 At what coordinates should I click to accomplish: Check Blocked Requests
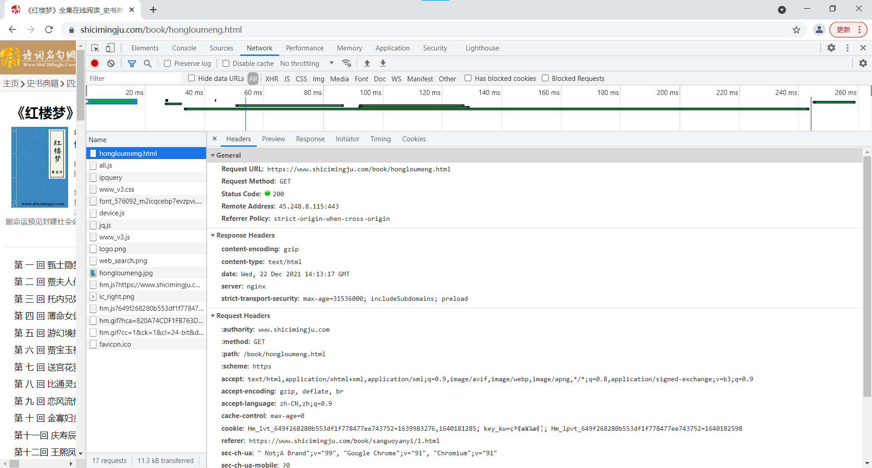coord(545,78)
